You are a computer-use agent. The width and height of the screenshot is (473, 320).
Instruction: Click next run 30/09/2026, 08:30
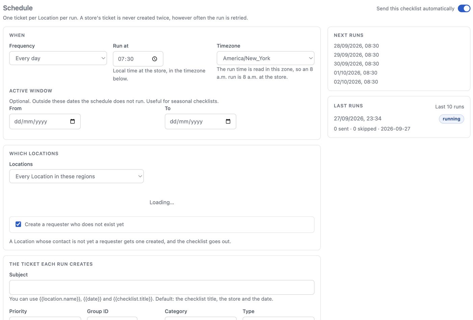point(356,64)
